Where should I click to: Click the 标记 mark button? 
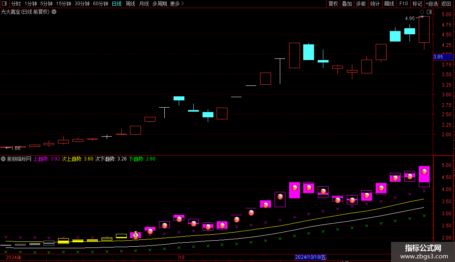[417, 4]
